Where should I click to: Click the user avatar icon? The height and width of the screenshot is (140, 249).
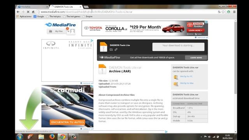tap(72, 31)
